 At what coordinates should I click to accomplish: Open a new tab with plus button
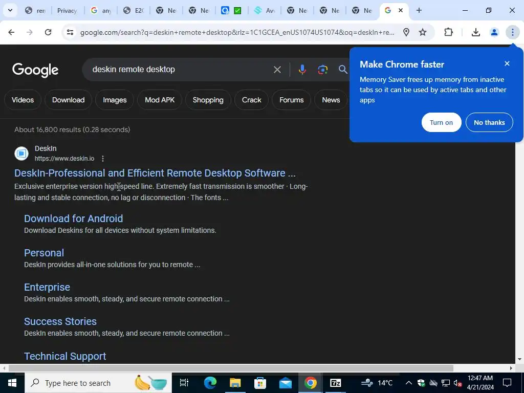[419, 10]
